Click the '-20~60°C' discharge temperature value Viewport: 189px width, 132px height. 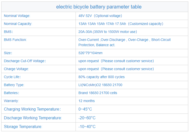(x=87, y=118)
